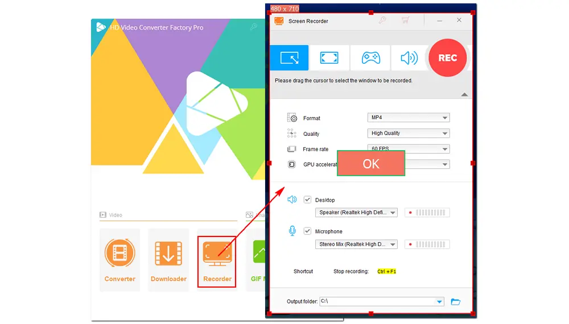Select the custom region recording mode

pos(289,57)
